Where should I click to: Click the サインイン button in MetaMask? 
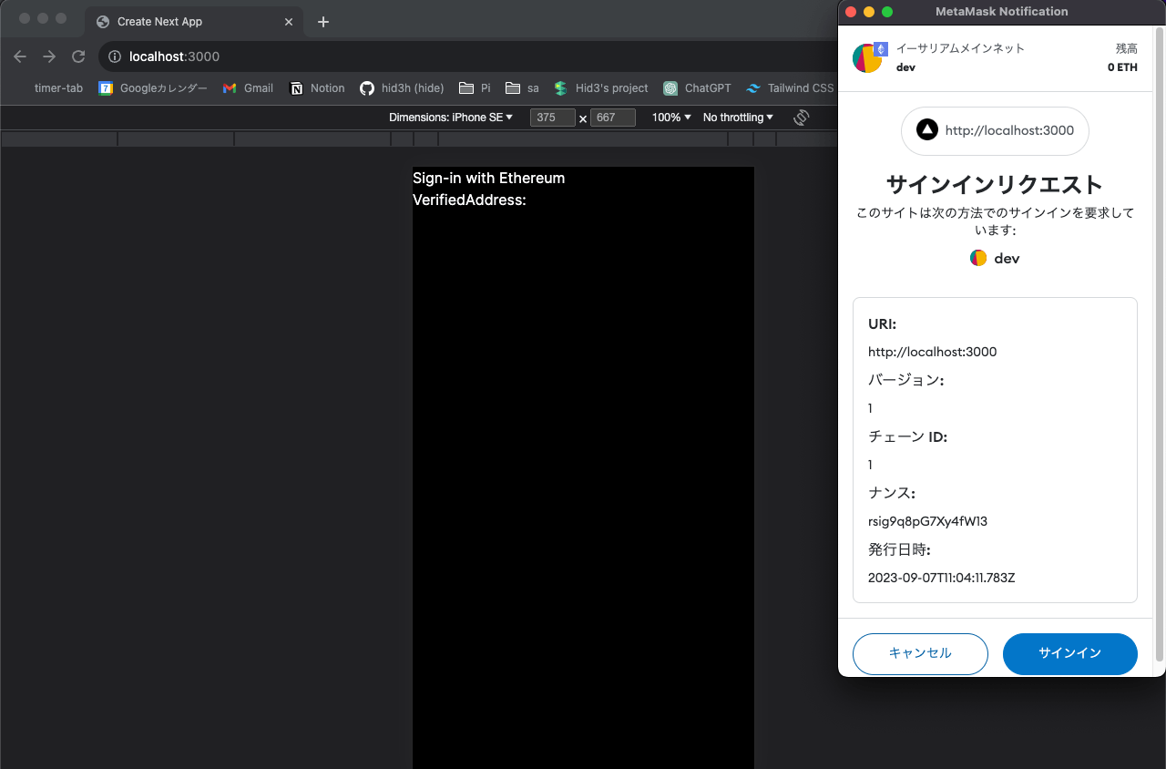tap(1070, 653)
